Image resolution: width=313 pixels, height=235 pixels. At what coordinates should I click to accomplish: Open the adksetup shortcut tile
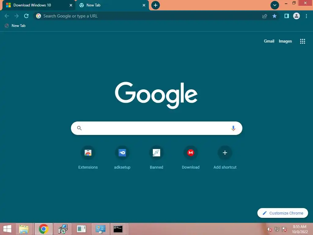(122, 158)
